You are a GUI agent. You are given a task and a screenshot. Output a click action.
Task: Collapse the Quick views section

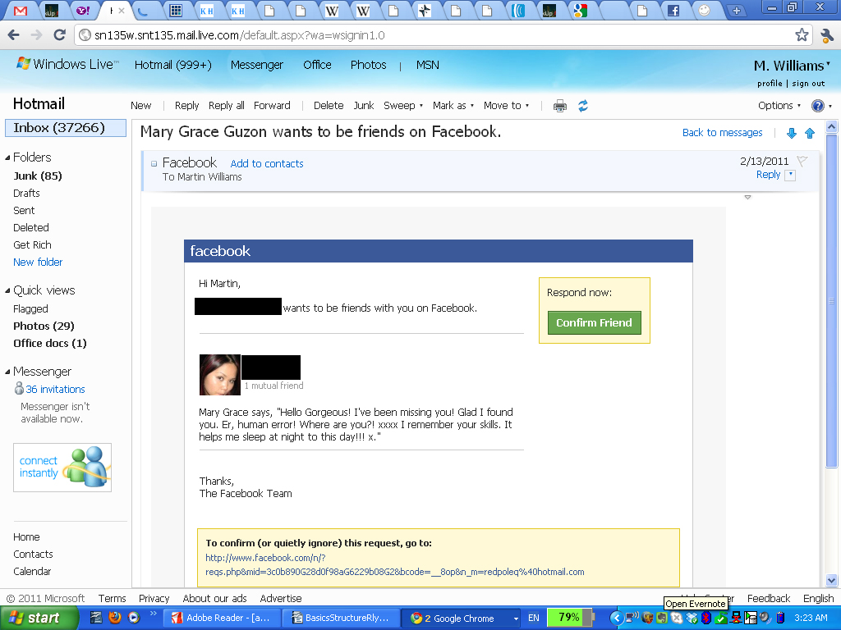7,290
